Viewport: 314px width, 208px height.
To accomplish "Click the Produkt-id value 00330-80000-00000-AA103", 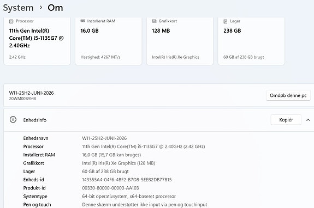I will (110, 188).
